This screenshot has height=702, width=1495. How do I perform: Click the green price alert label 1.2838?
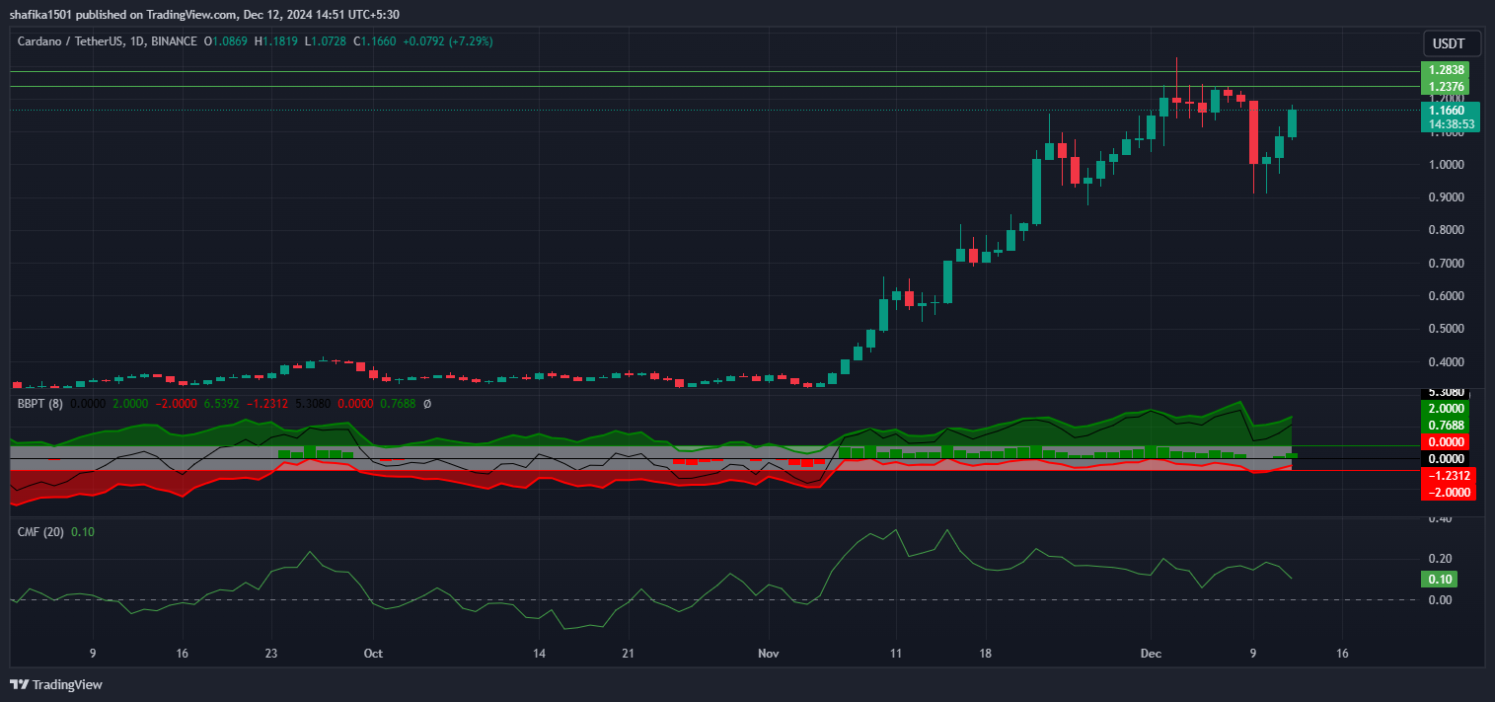tap(1448, 70)
